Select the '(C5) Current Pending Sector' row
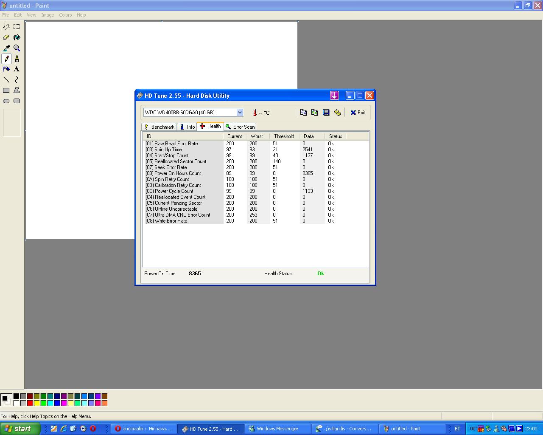This screenshot has height=435, width=543. (256, 203)
